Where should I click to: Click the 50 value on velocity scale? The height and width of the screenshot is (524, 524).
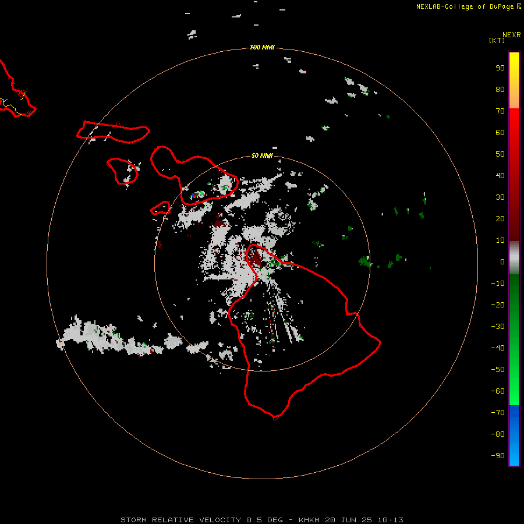click(500, 154)
